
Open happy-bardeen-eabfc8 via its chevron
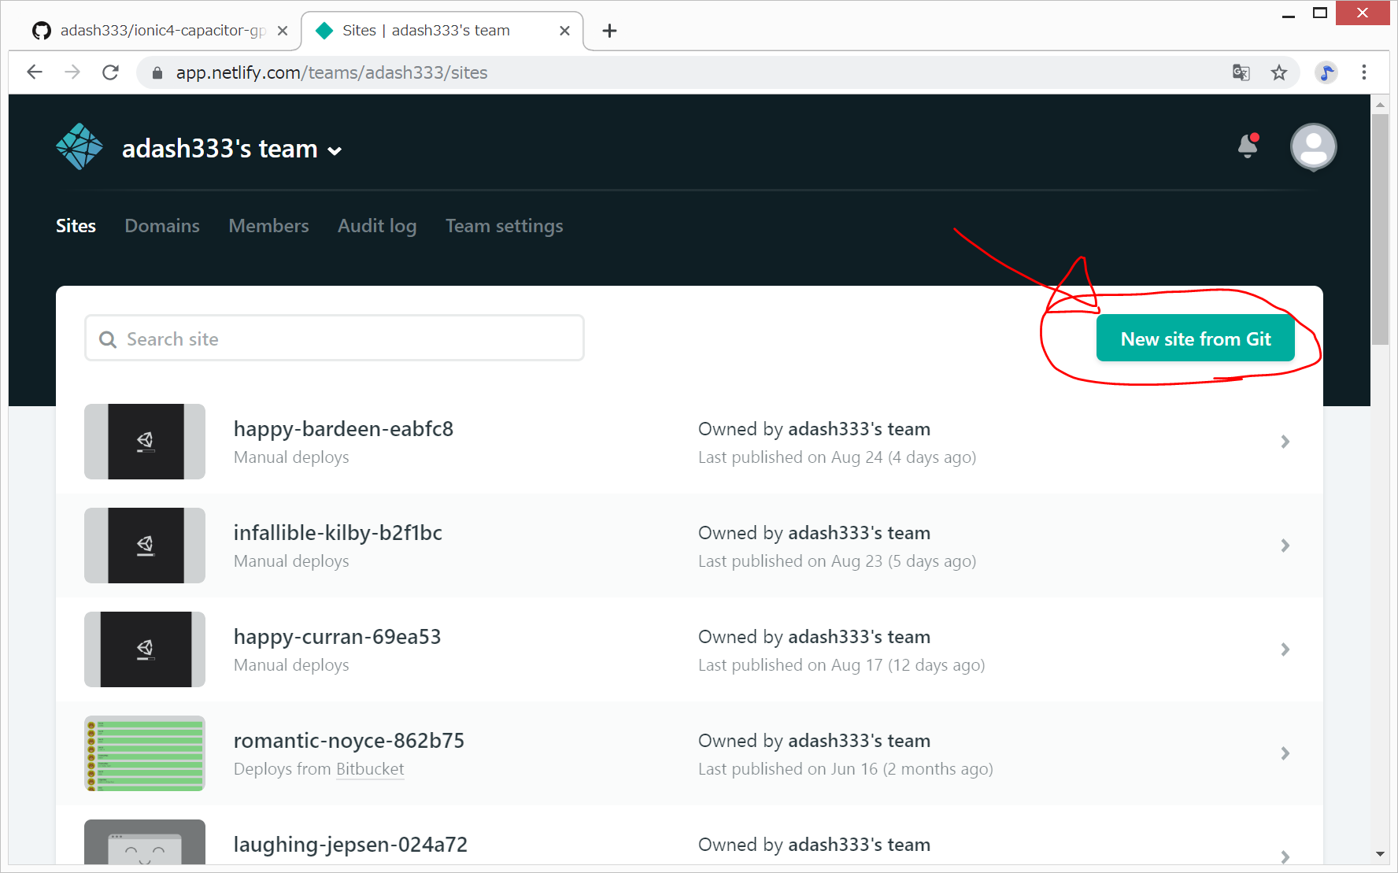tap(1285, 442)
